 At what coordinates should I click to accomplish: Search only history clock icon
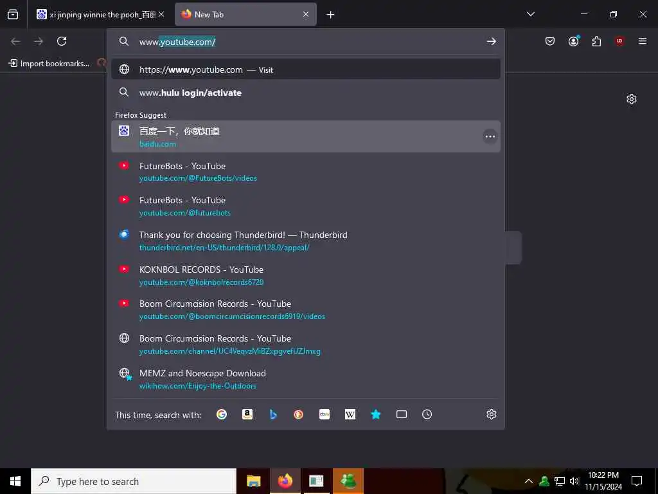coord(427,415)
